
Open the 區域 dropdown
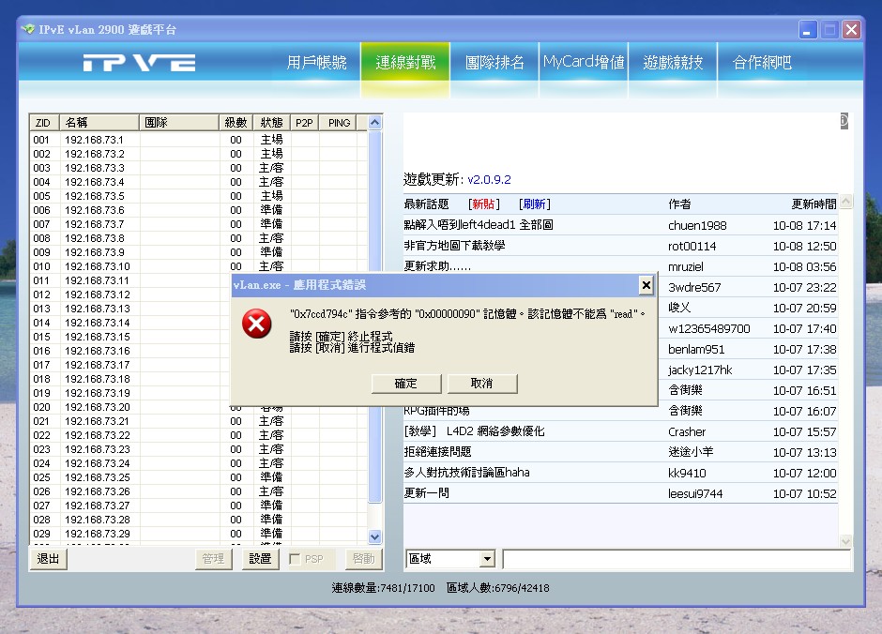coord(487,559)
